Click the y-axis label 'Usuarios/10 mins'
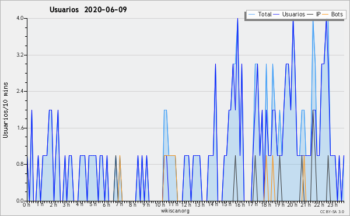The image size is (350, 216). coord(5,110)
